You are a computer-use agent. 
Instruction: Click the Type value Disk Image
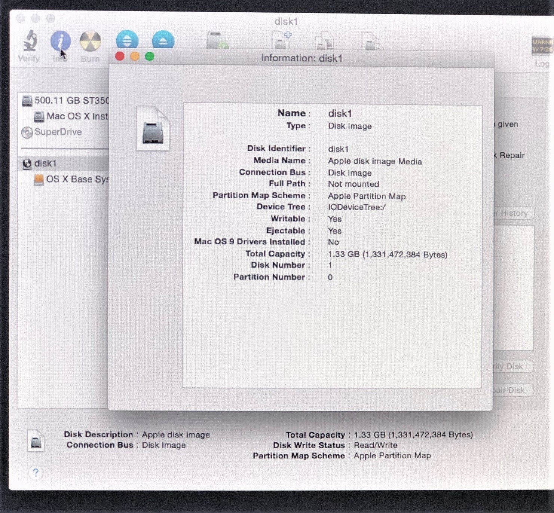coord(350,126)
